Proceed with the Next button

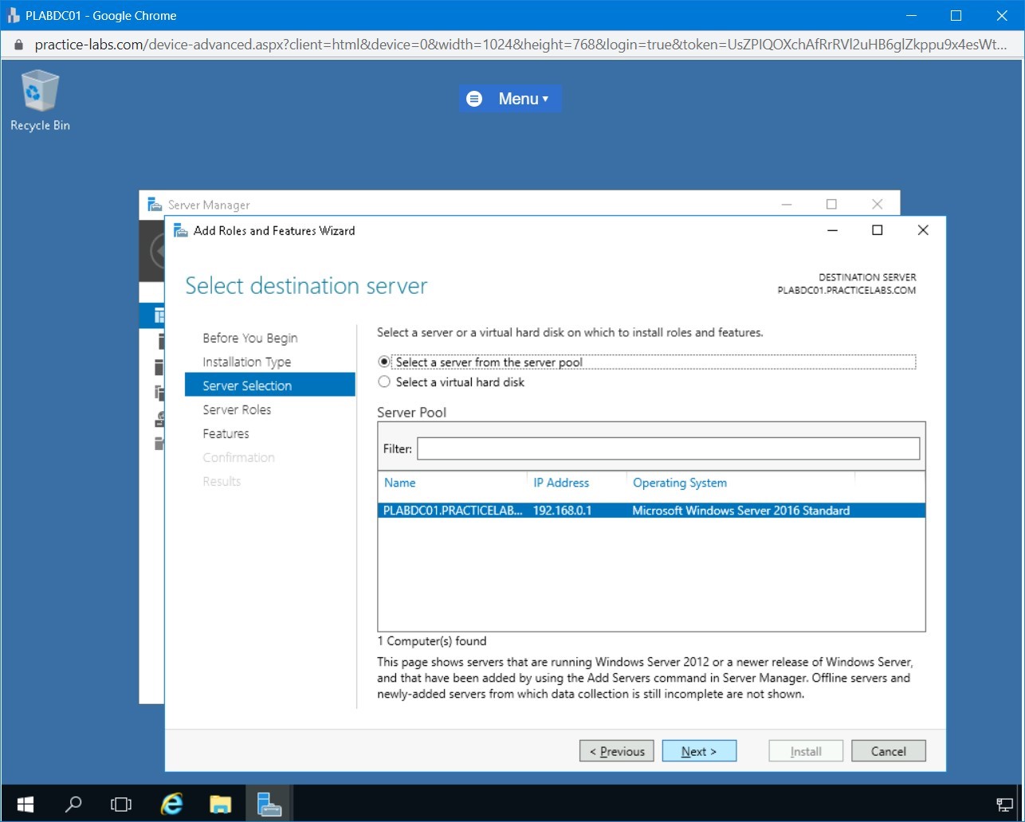pyautogui.click(x=699, y=751)
